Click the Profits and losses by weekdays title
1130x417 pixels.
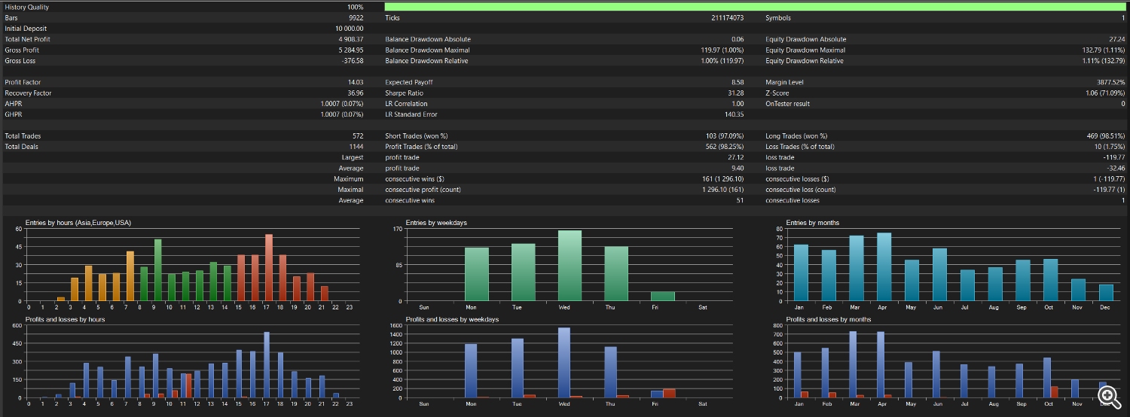[x=452, y=319]
